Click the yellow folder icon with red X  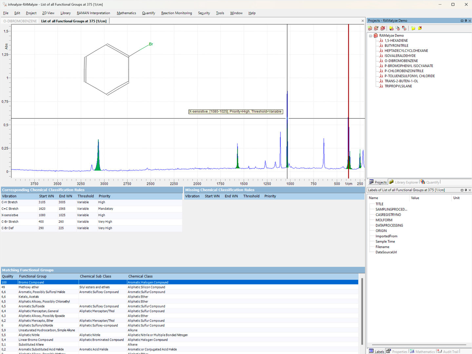tap(420, 28)
